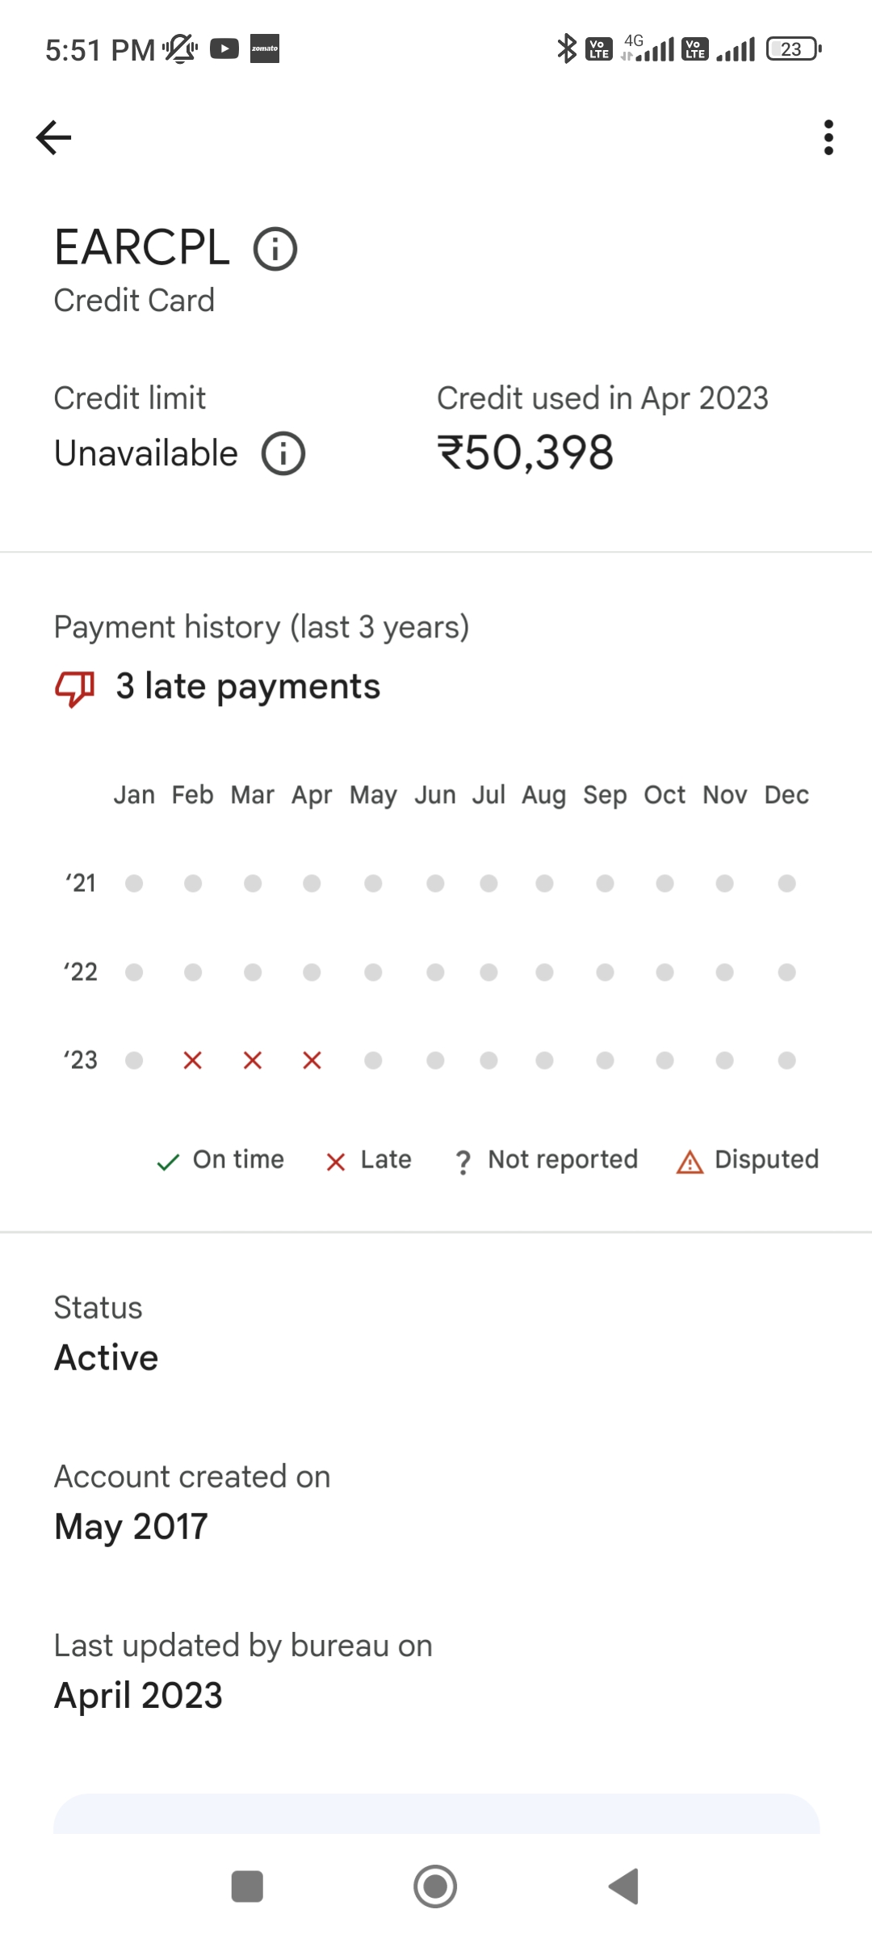
Task: Tap info icon beside EARCPL
Action: (x=275, y=249)
